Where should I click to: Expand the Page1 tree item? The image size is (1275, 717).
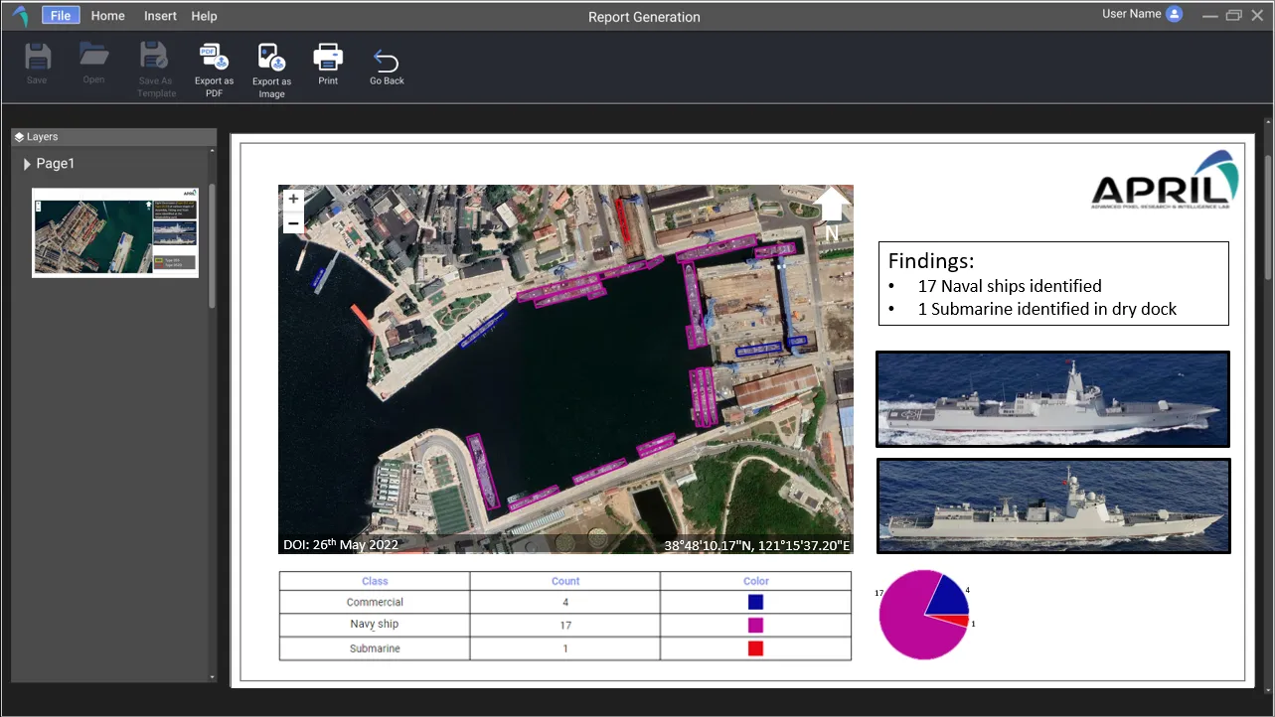[27, 164]
